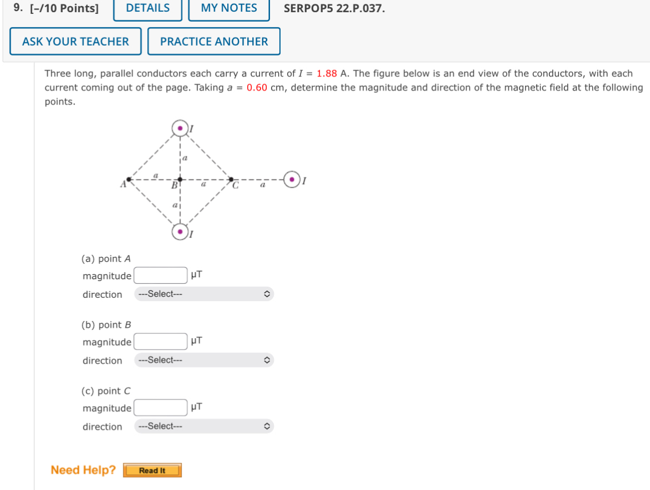Click the rightmost conductor symbol in the figure

coord(292,179)
